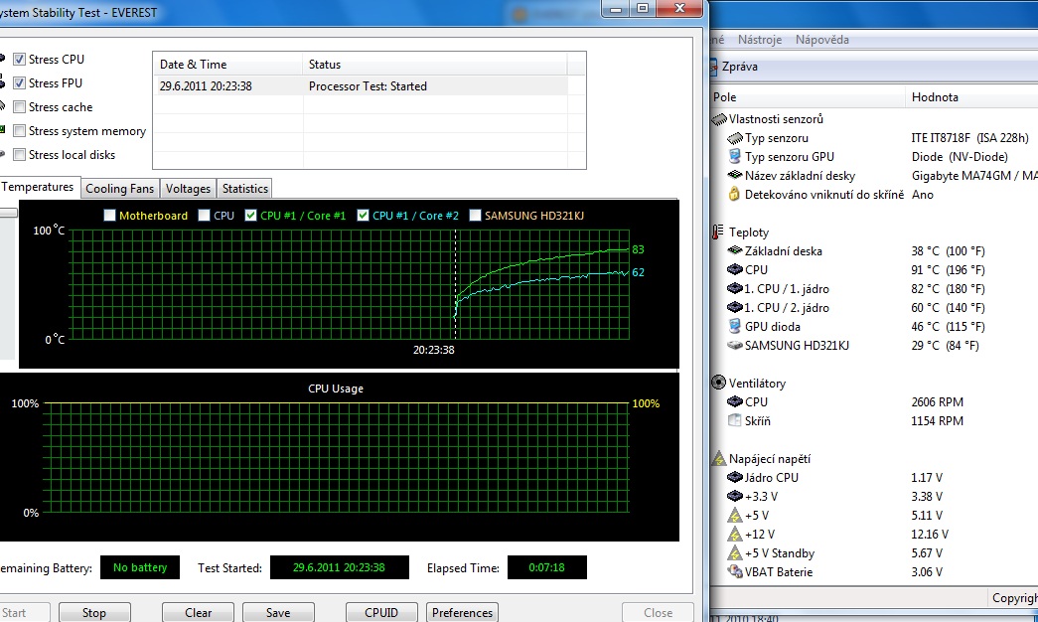Click the warning icon beside Napájecí napětí
Screen dimensions: 1038x622
719,459
